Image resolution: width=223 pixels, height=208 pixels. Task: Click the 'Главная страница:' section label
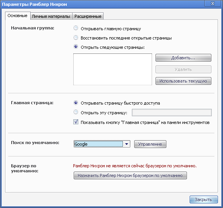pyautogui.click(x=32, y=103)
